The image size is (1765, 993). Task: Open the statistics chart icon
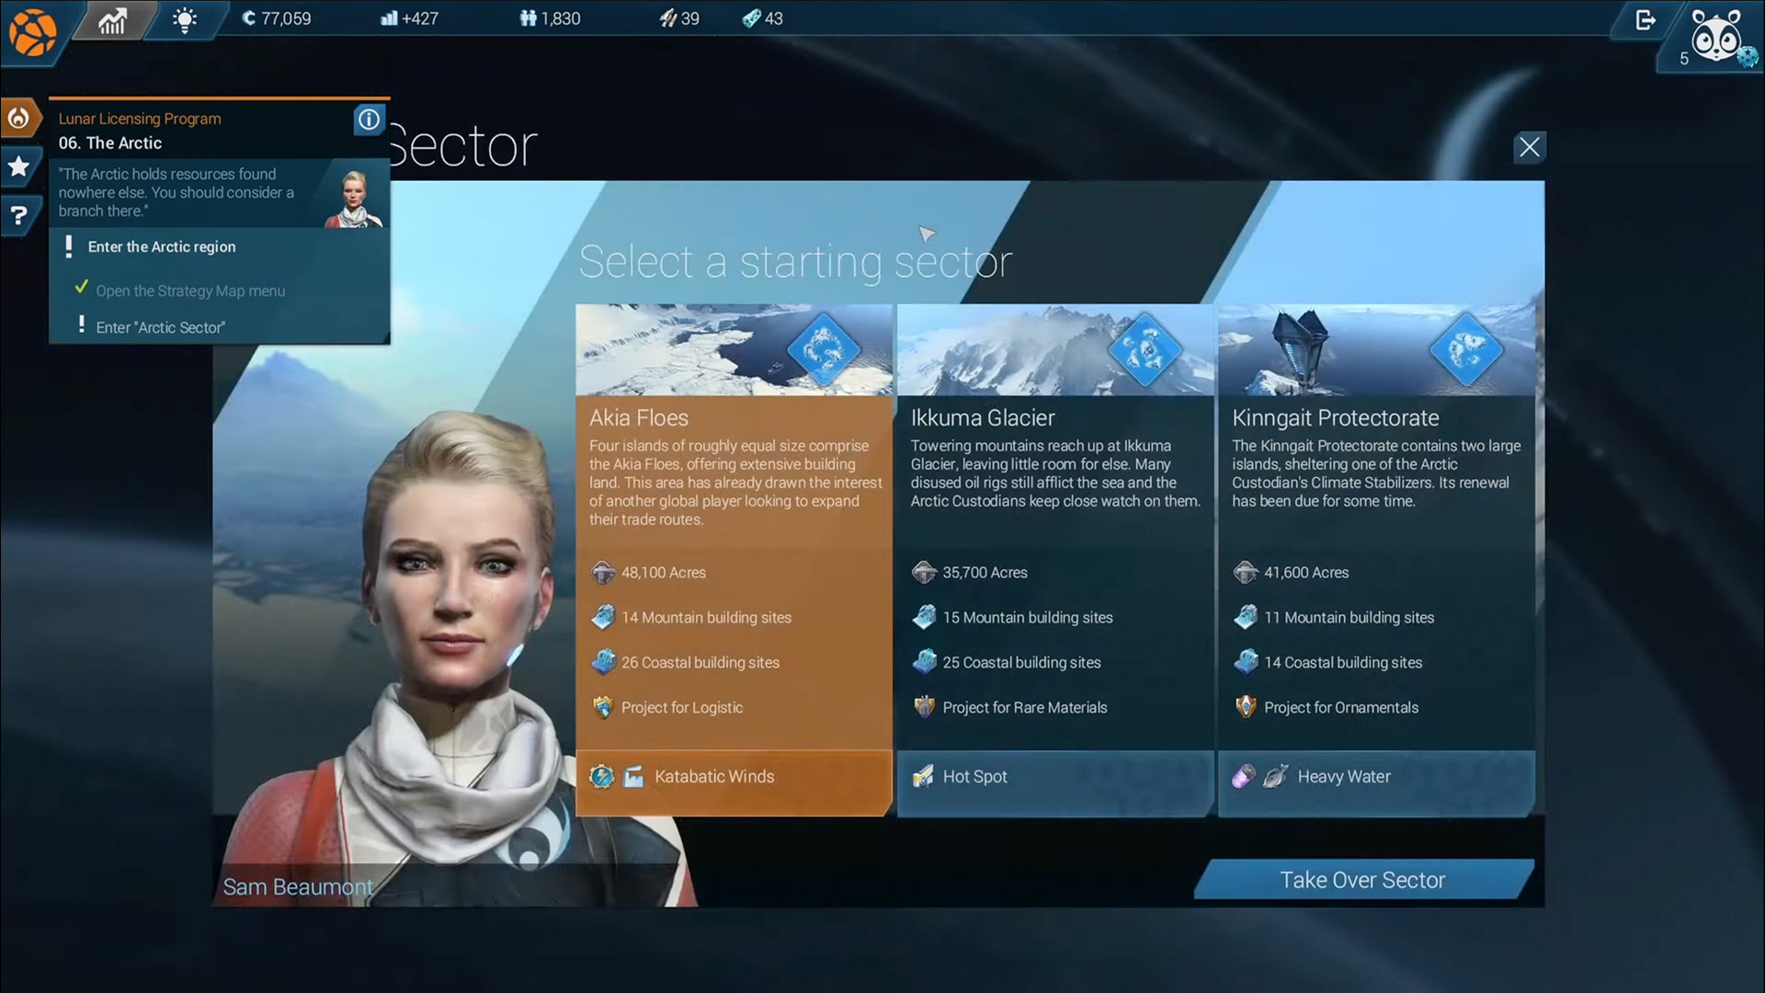pos(112,19)
